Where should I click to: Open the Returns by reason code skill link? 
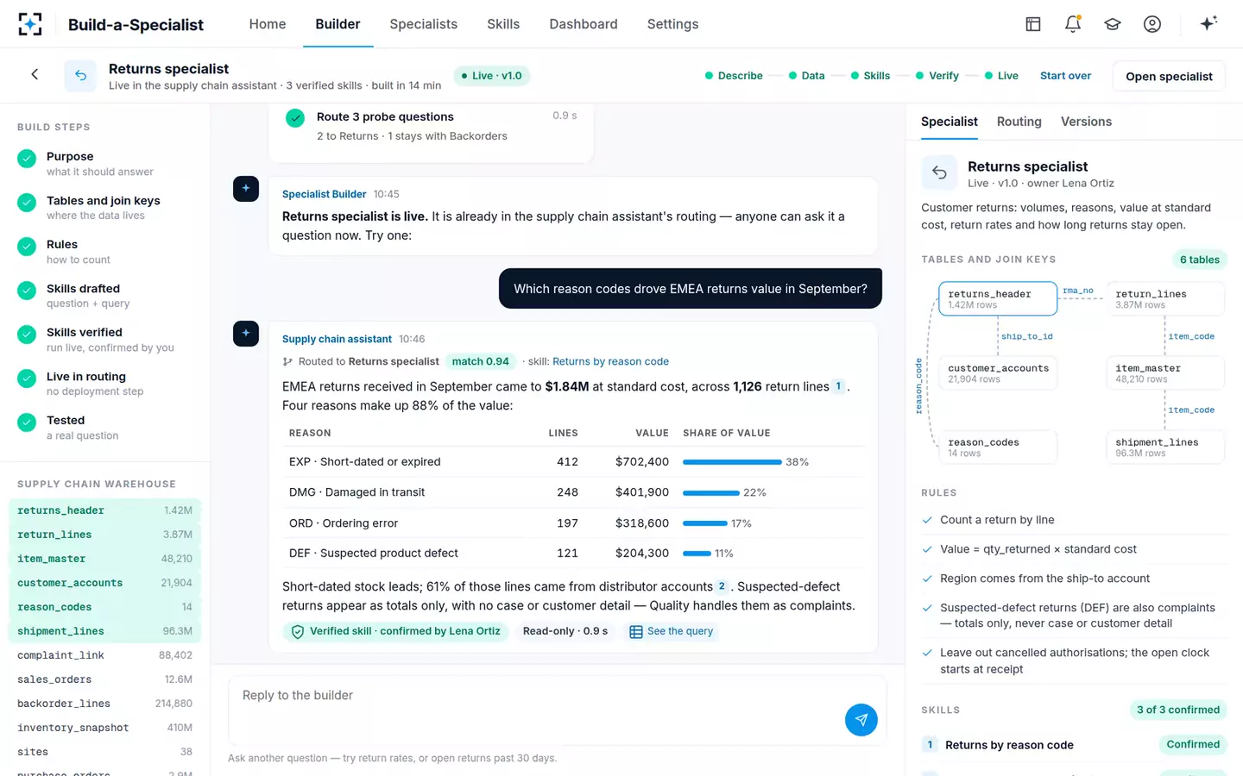[610, 362]
